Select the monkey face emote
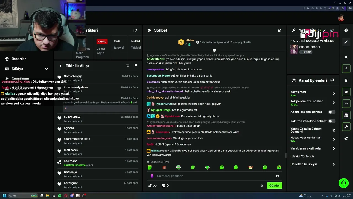 (x=250, y=167)
